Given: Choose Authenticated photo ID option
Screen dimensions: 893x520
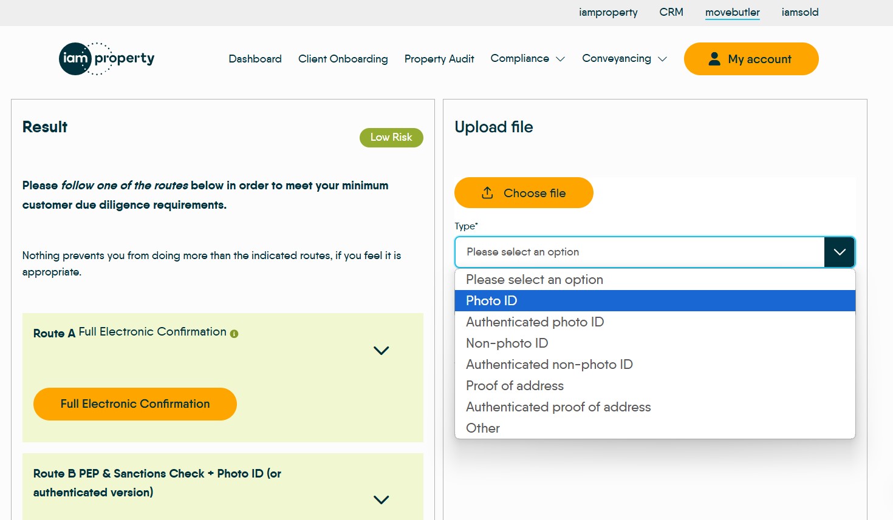Looking at the screenshot, I should pyautogui.click(x=535, y=322).
